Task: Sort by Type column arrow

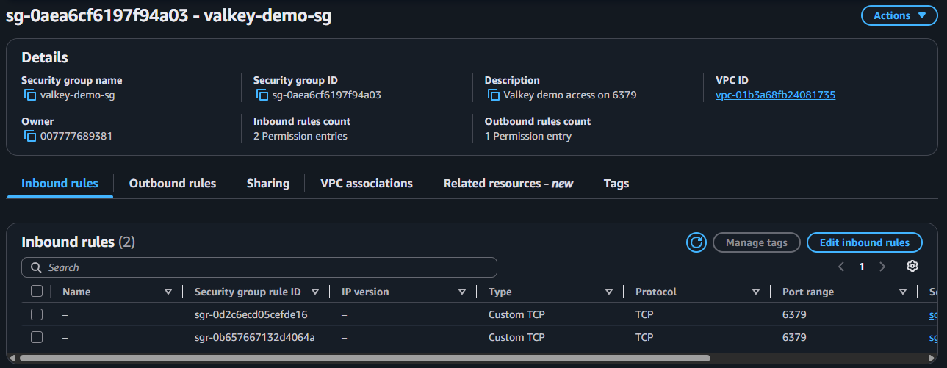Action: coord(609,292)
